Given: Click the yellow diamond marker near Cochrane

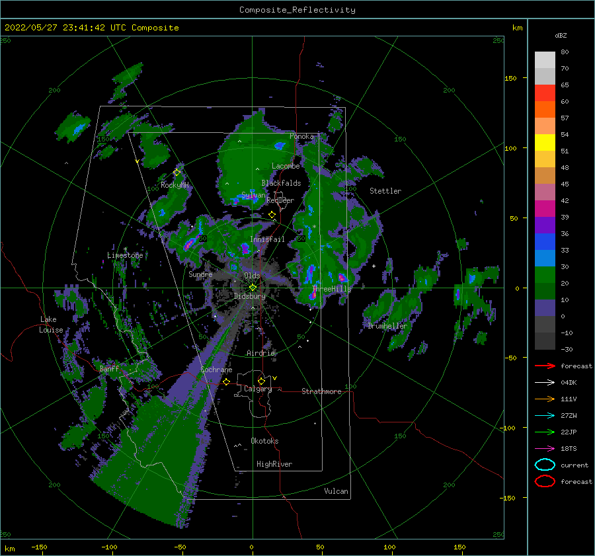Looking at the screenshot, I should (x=227, y=381).
